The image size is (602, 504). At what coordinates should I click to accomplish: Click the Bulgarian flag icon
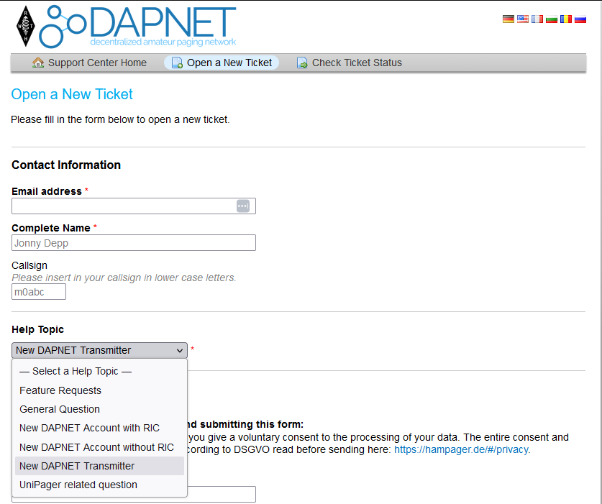[x=552, y=19]
